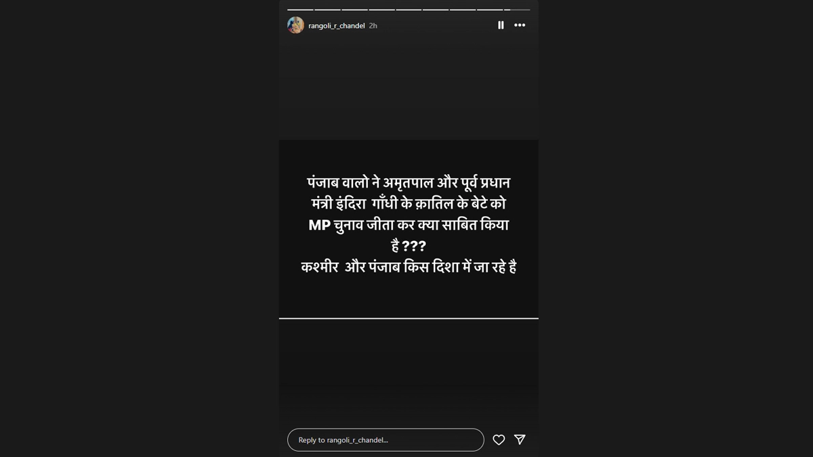Share the story using paper plane icon

[x=520, y=439]
